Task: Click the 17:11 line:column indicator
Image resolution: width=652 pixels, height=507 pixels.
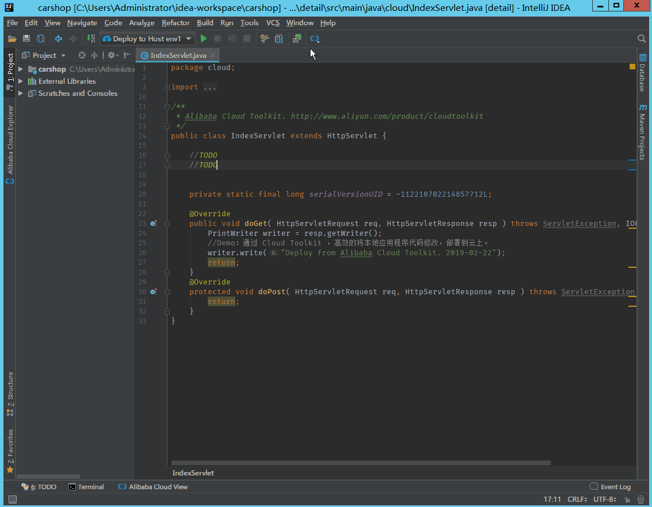Action: point(552,499)
